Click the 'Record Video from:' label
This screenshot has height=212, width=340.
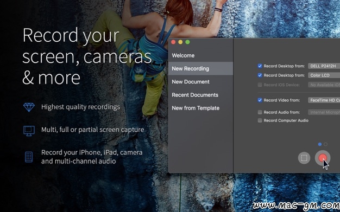coord(282,100)
